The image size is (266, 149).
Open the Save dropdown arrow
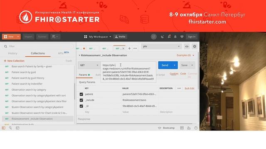click(192, 65)
